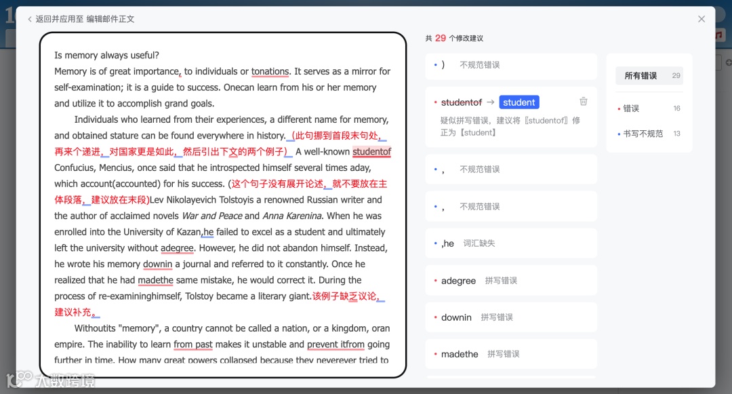
Task: Filter by 错误 category (16)
Action: pyautogui.click(x=649, y=109)
